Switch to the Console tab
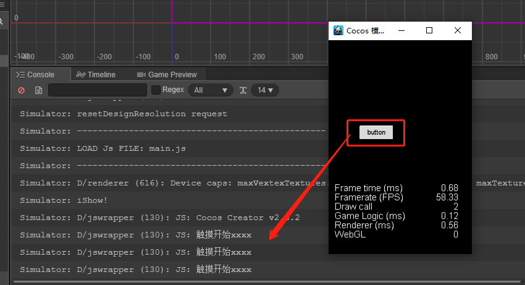This screenshot has width=525, height=285. [41, 75]
